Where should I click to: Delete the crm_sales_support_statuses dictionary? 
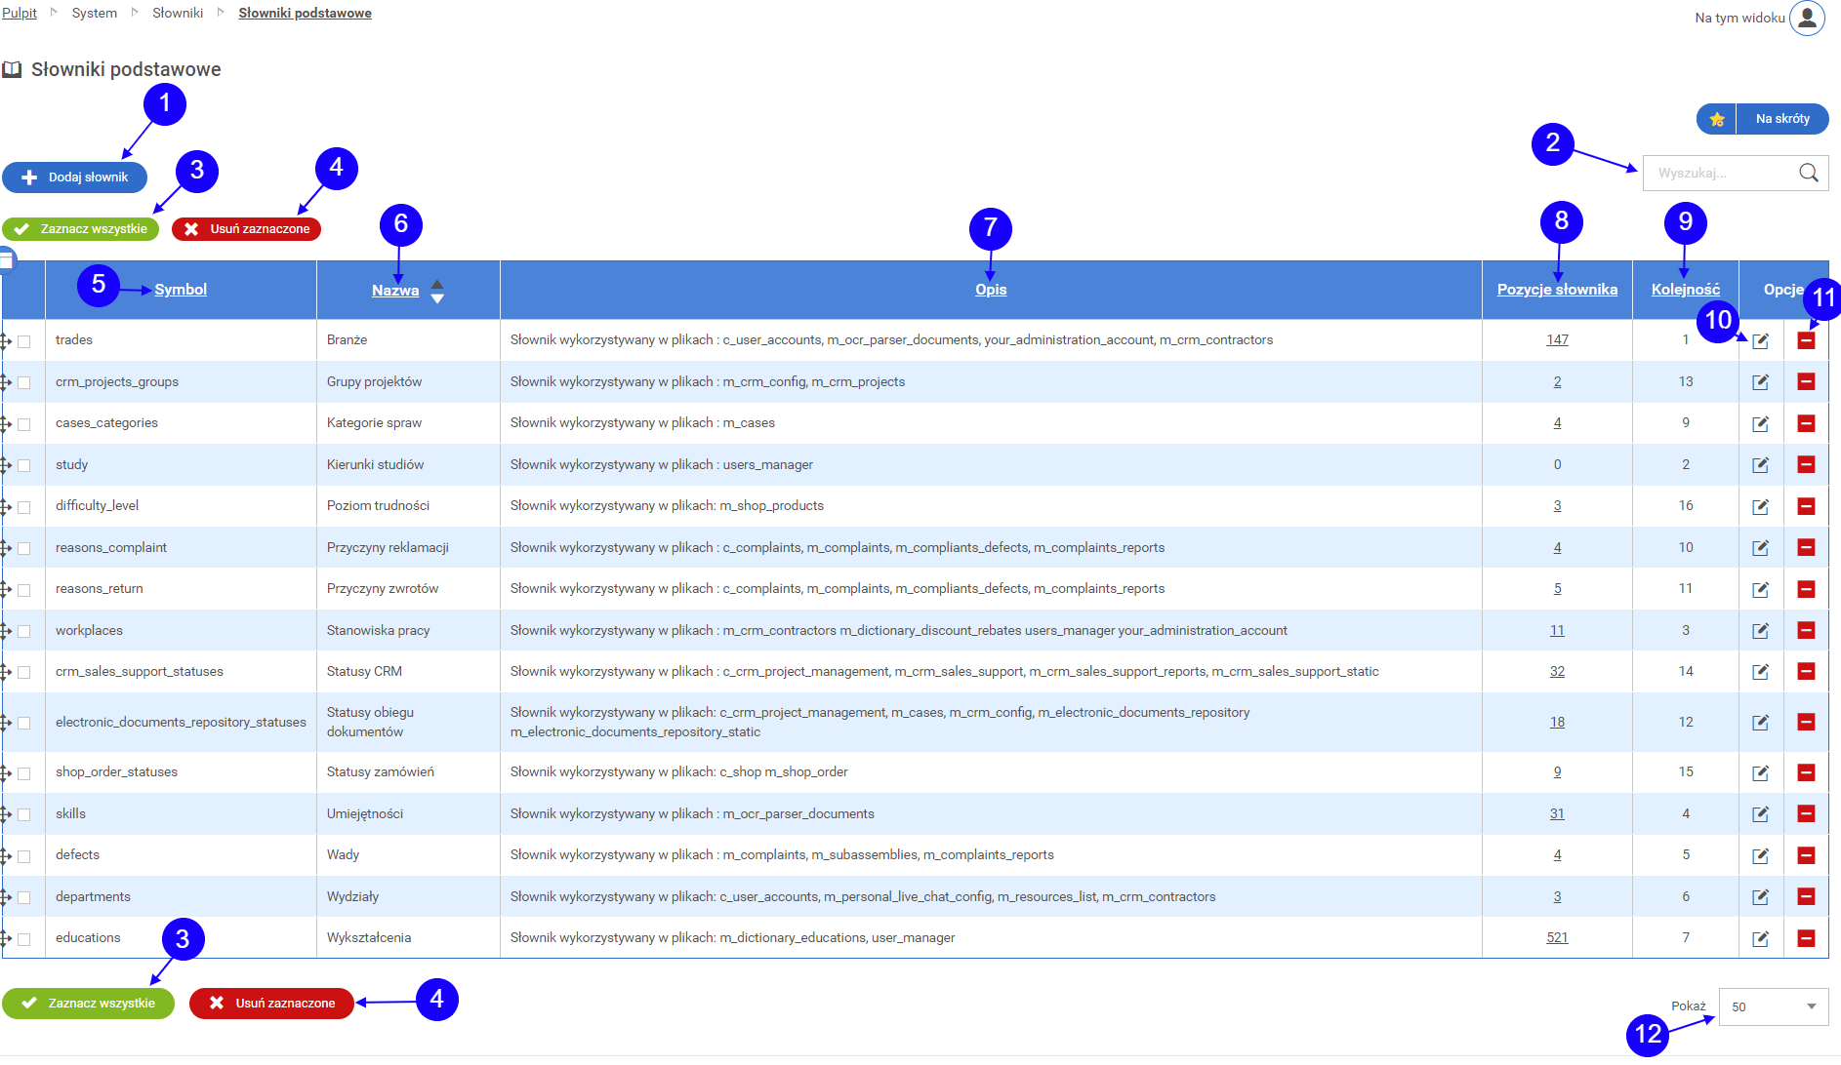click(1806, 672)
